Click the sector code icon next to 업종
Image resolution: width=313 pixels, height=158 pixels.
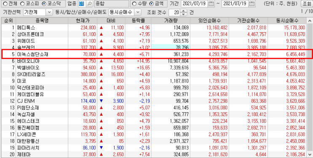(81, 4)
